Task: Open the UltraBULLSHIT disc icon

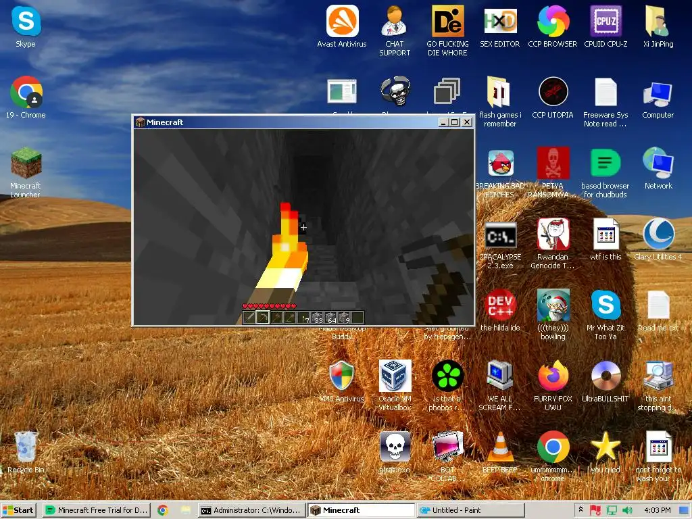Action: click(605, 382)
